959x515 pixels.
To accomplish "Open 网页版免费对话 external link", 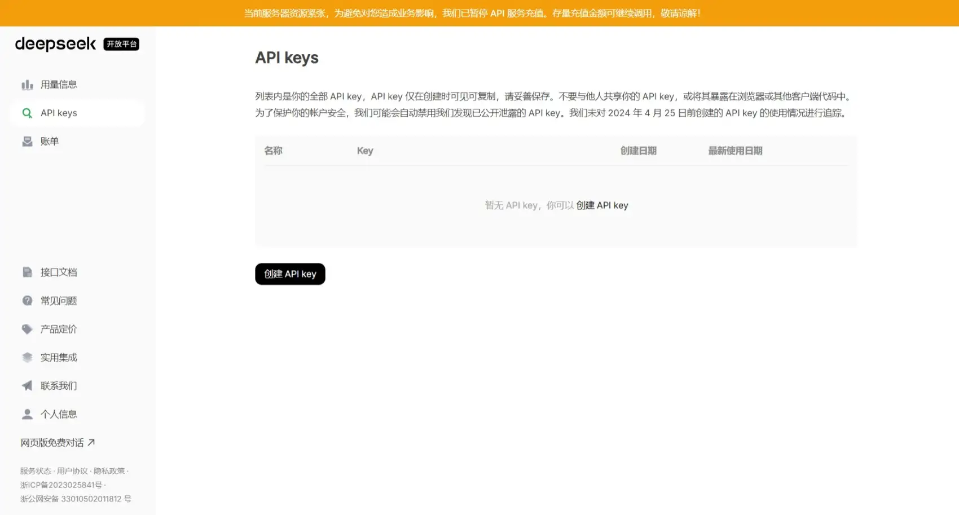I will pyautogui.click(x=58, y=443).
